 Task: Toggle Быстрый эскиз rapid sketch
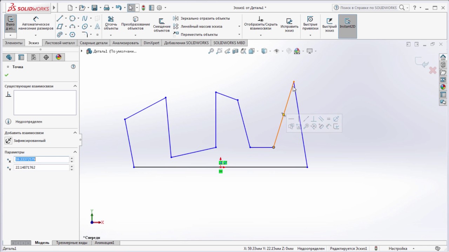click(329, 26)
